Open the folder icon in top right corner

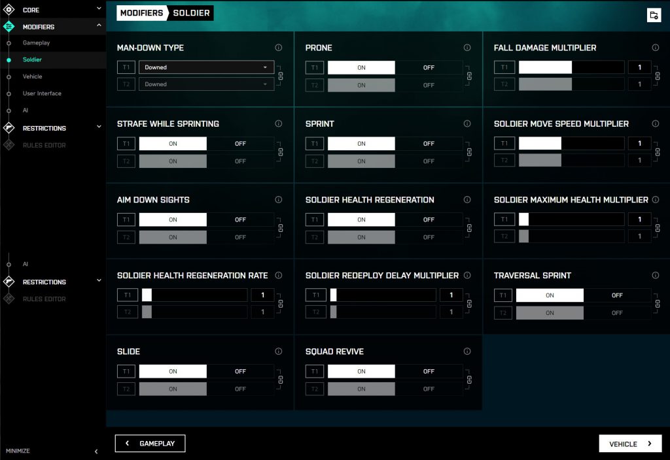pyautogui.click(x=654, y=16)
